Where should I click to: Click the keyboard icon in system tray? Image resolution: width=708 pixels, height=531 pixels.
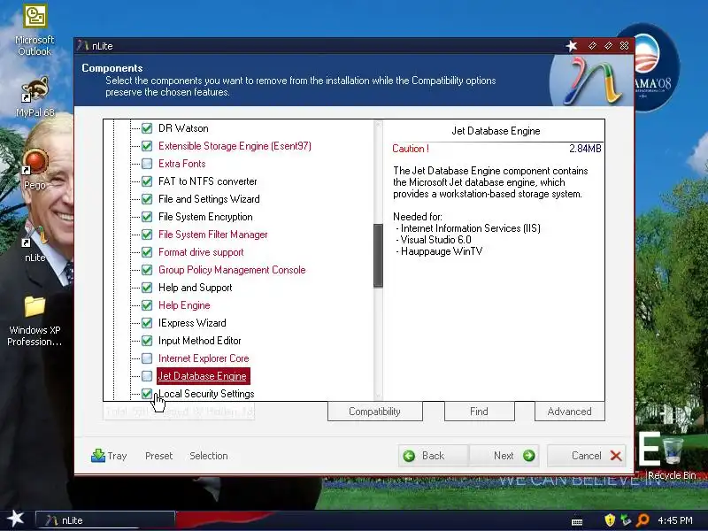(x=577, y=522)
